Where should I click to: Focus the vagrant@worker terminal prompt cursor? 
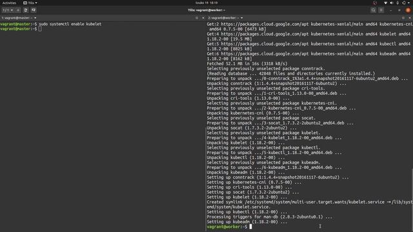coord(251,226)
